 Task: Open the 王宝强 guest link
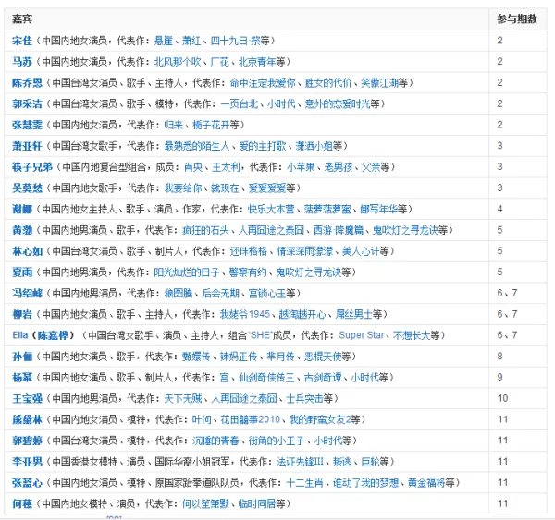tap(27, 399)
